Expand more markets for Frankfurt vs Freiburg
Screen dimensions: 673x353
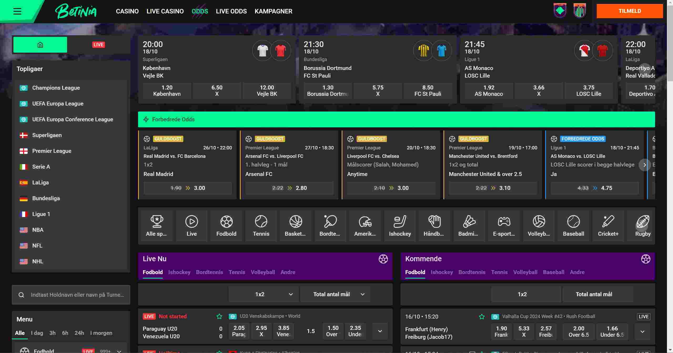pos(642,332)
